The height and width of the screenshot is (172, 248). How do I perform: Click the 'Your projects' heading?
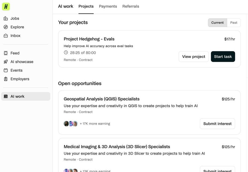point(73,22)
